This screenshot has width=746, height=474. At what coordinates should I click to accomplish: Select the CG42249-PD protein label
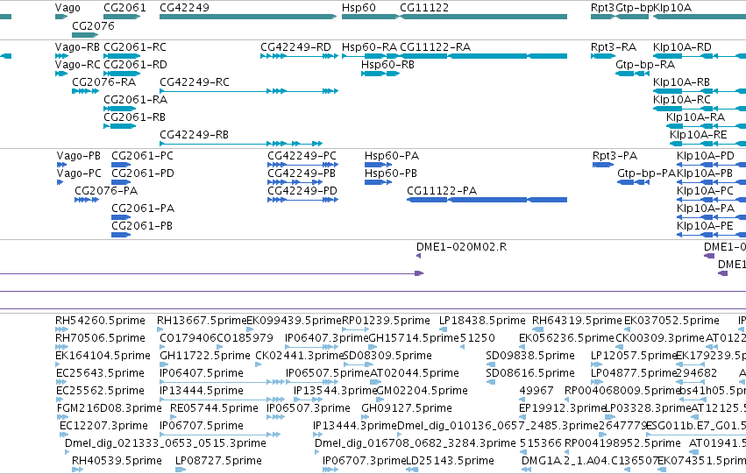click(x=302, y=191)
